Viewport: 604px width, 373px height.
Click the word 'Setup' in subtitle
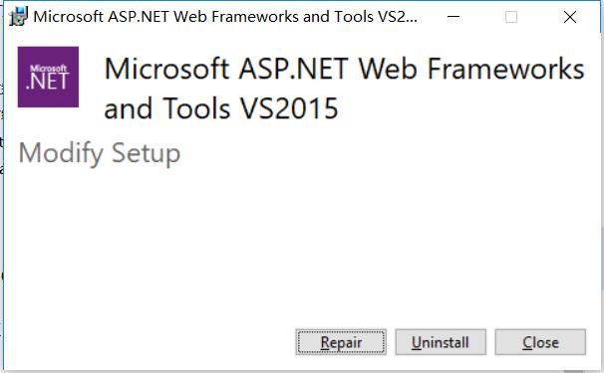pyautogui.click(x=146, y=153)
